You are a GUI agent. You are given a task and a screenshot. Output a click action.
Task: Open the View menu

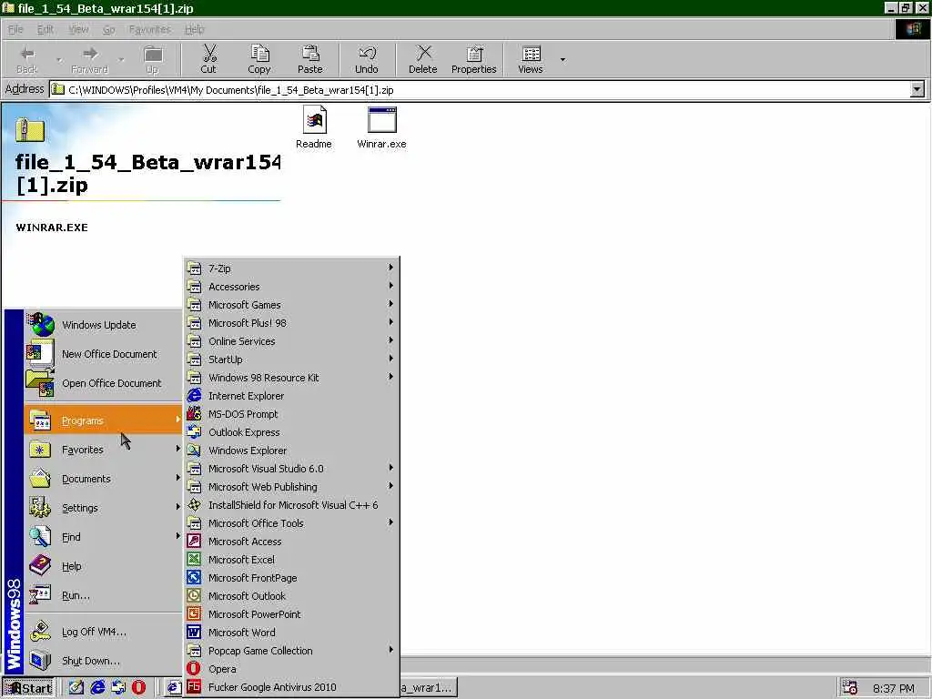(78, 29)
